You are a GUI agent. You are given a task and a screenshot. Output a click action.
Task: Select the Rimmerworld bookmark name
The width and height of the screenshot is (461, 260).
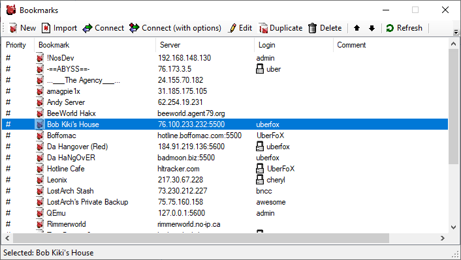coord(67,224)
